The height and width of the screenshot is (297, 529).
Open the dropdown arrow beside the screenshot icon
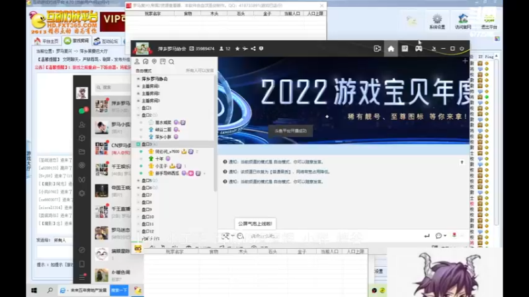[233, 236]
